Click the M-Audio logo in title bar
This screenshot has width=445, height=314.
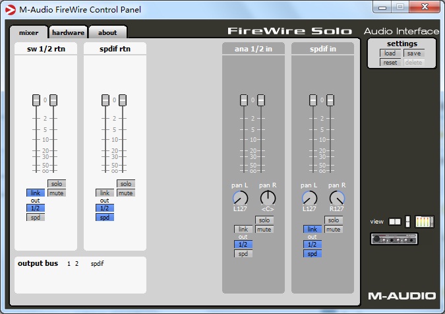[x=10, y=7]
